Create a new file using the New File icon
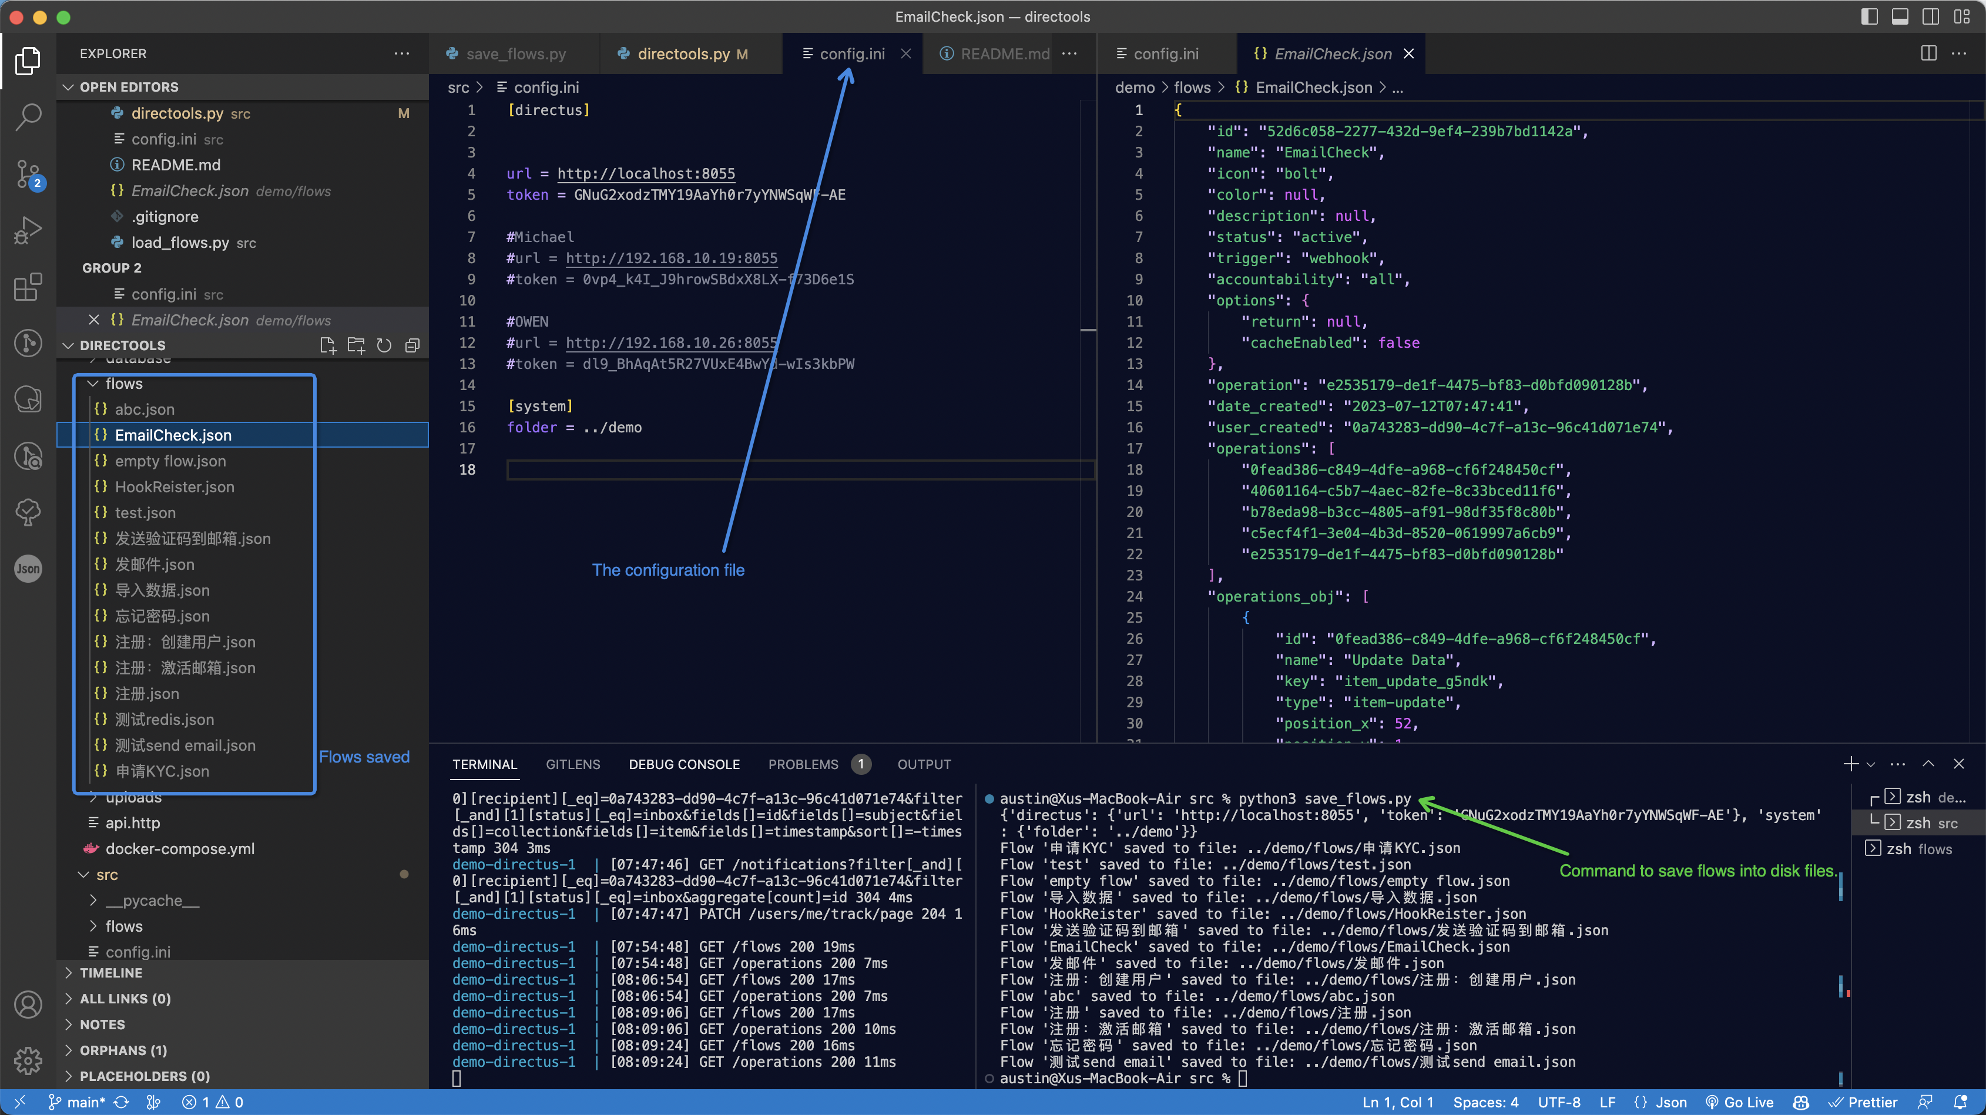This screenshot has width=1986, height=1115. click(328, 344)
